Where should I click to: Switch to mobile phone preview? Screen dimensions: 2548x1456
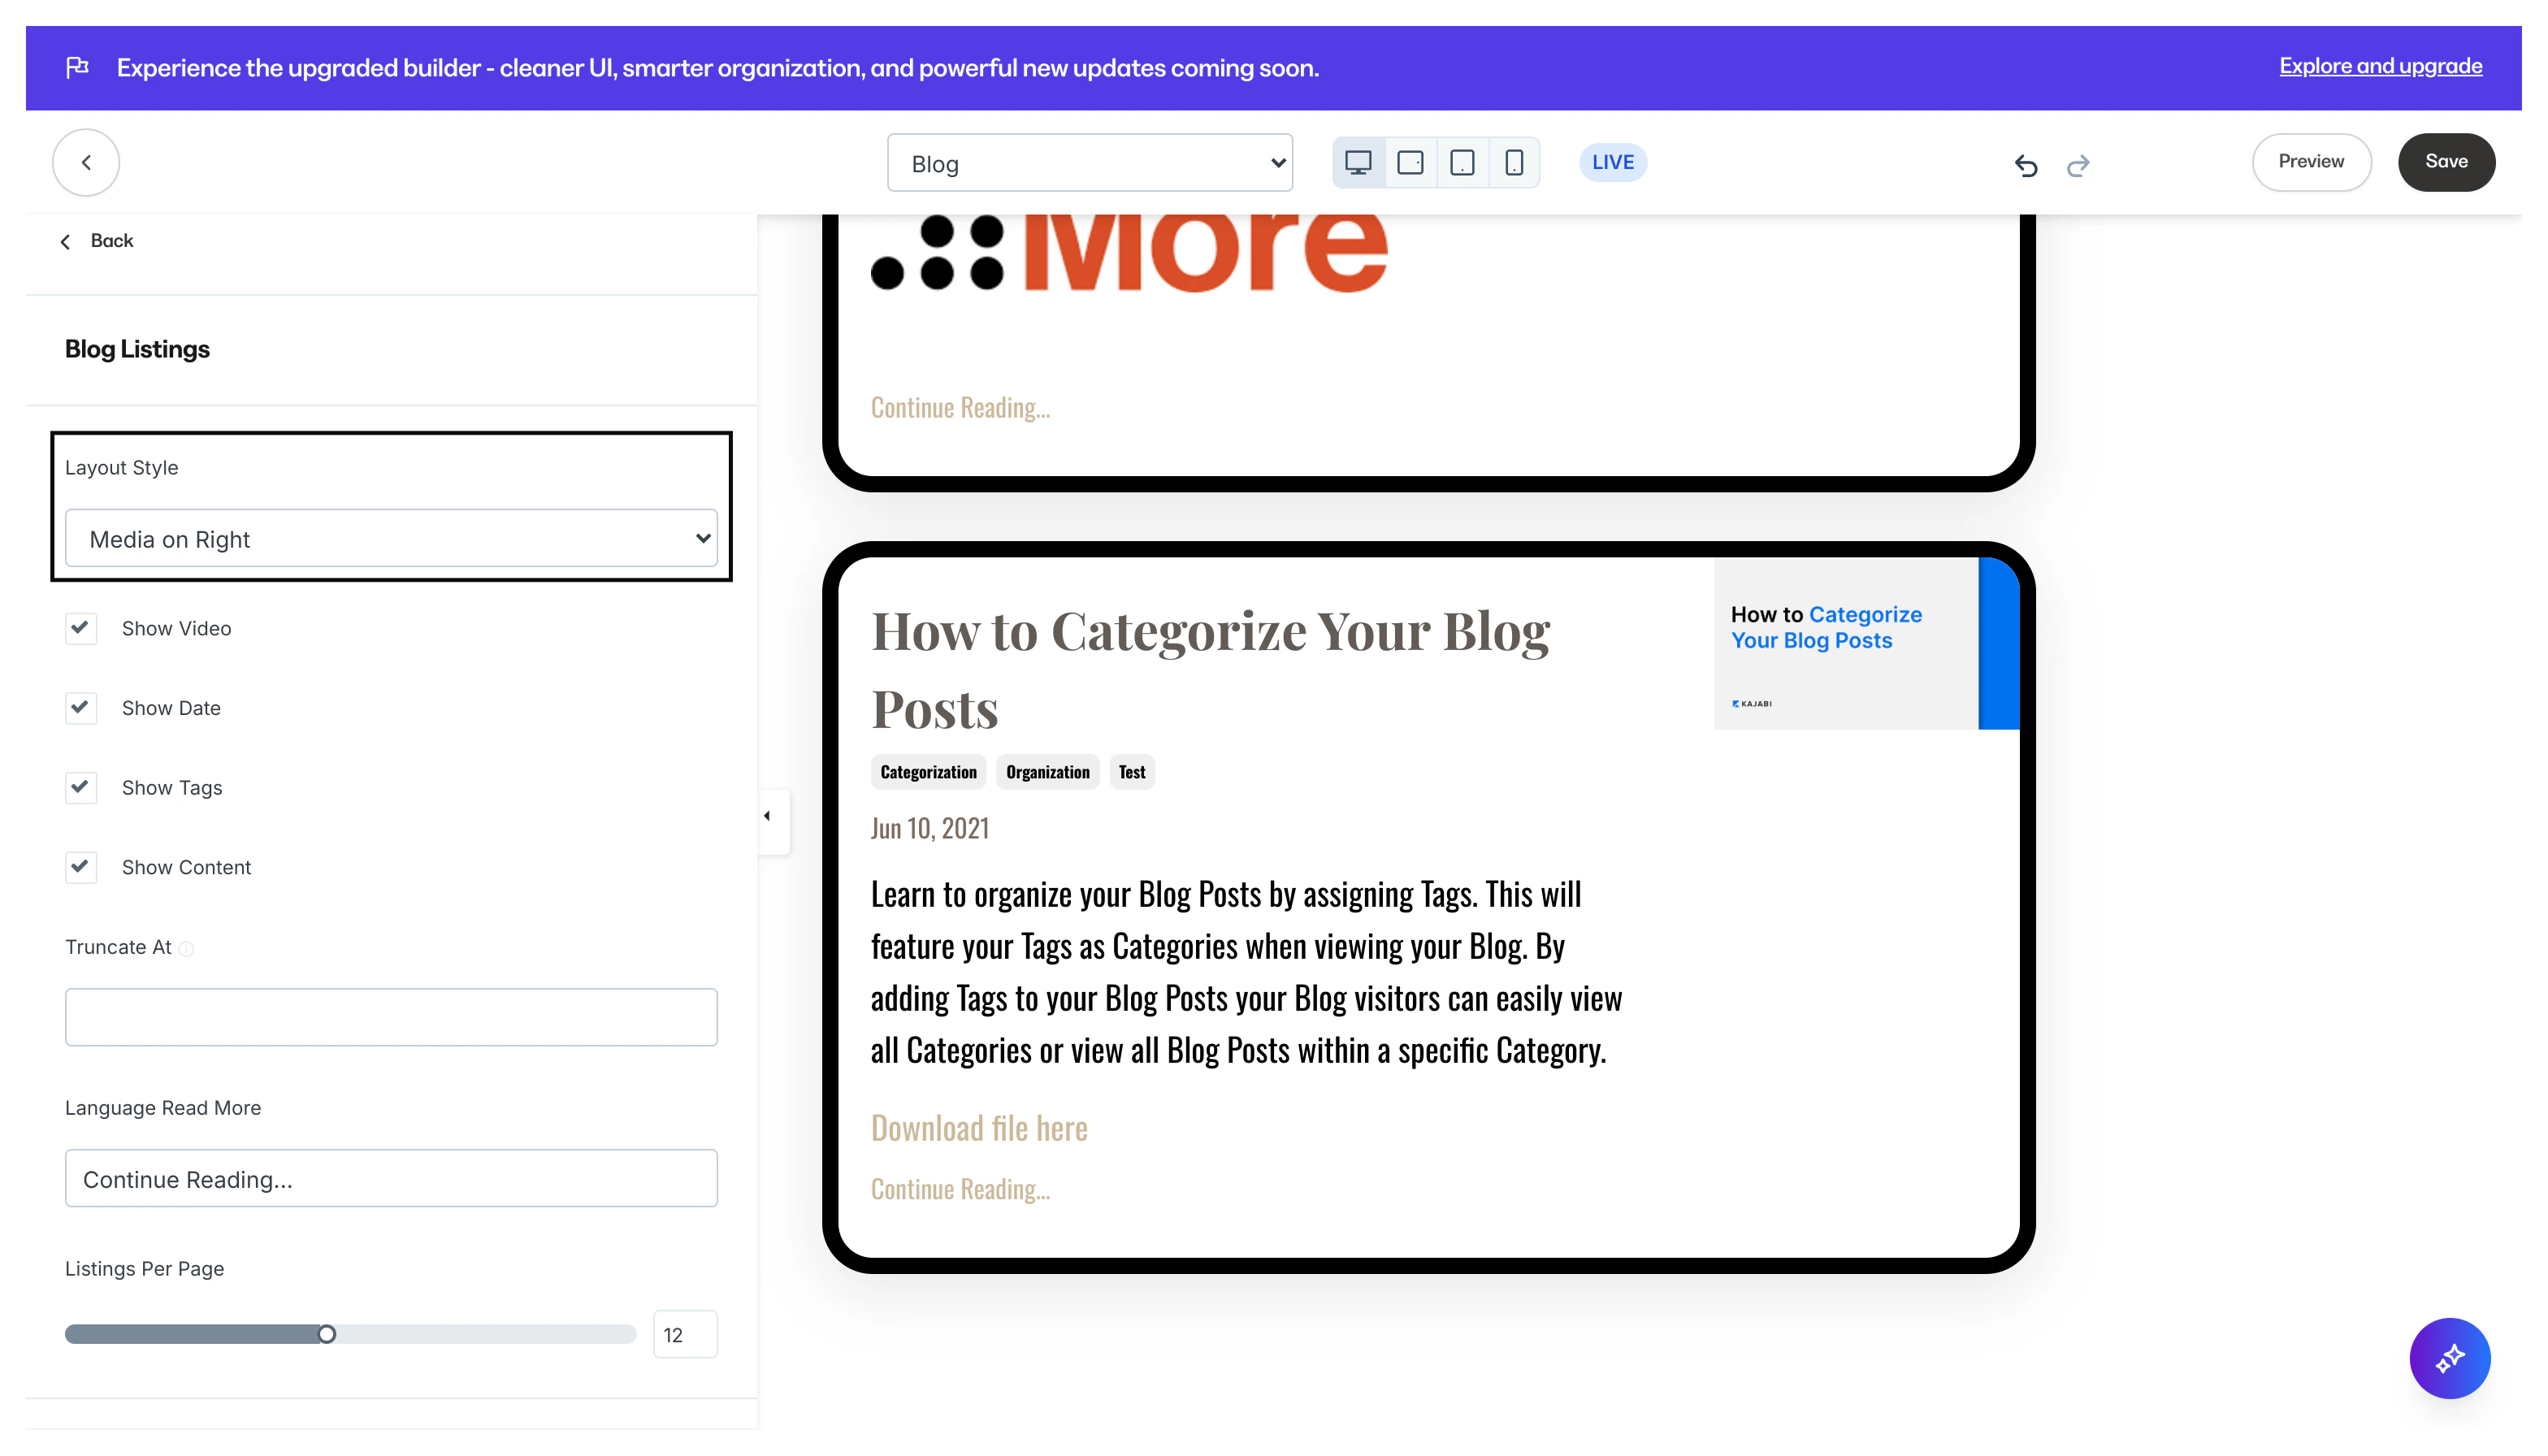click(x=1514, y=161)
